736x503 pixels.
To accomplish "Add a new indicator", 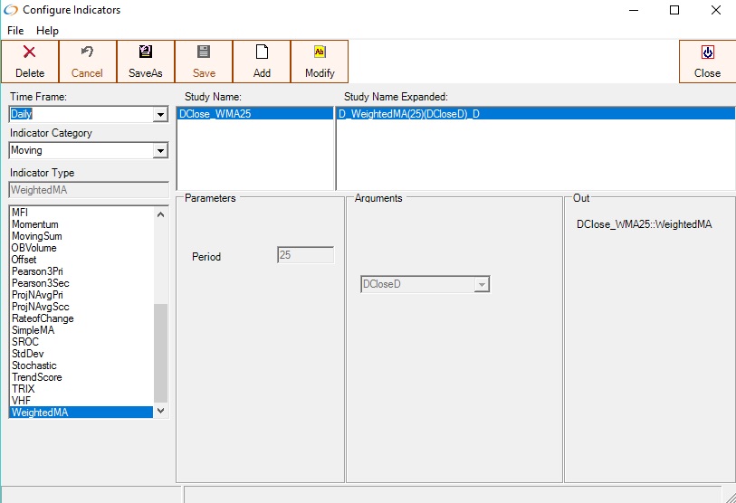I will coord(262,62).
